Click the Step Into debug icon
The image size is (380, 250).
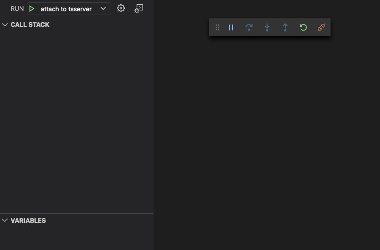pyautogui.click(x=267, y=27)
